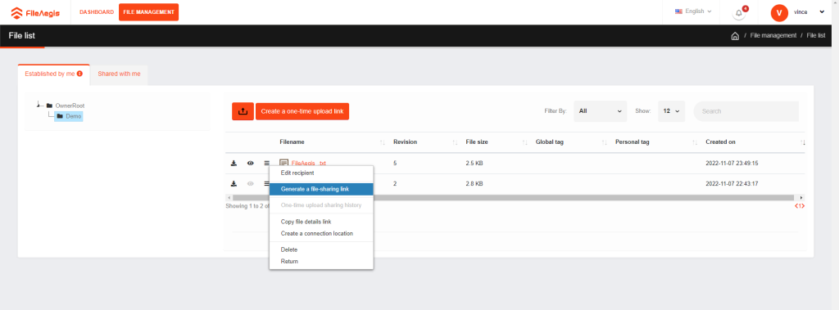839x310 pixels.
Task: Click the Created on column header
Action: pyautogui.click(x=720, y=142)
